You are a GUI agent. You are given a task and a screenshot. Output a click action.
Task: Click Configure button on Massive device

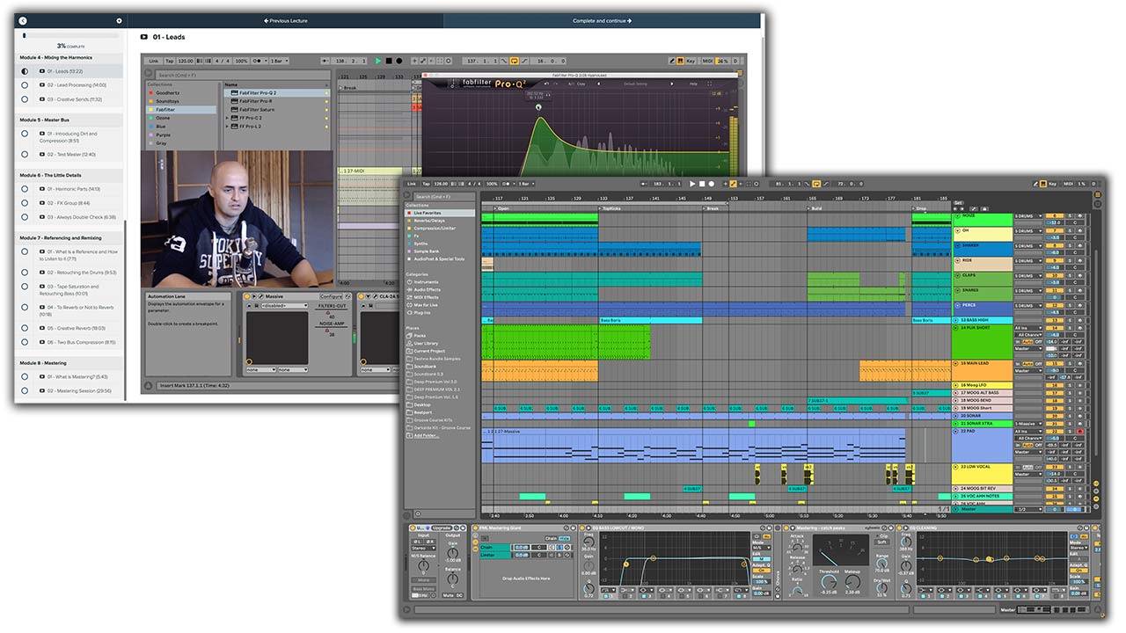(331, 296)
